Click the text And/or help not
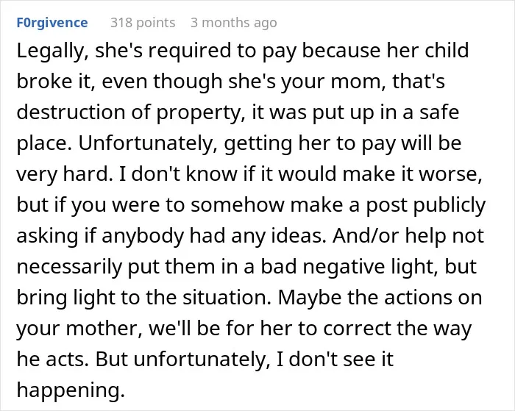Screen dimensions: 515x411 click(x=408, y=235)
